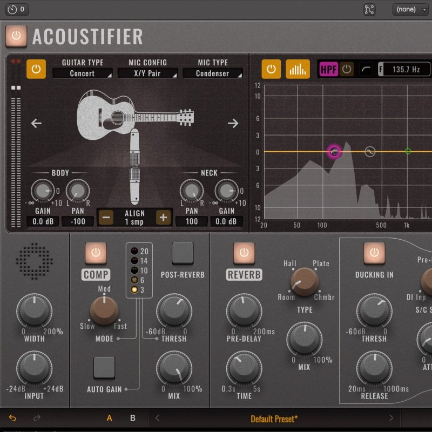Click the ducking Release knob
The height and width of the screenshot is (432, 432).
click(374, 368)
